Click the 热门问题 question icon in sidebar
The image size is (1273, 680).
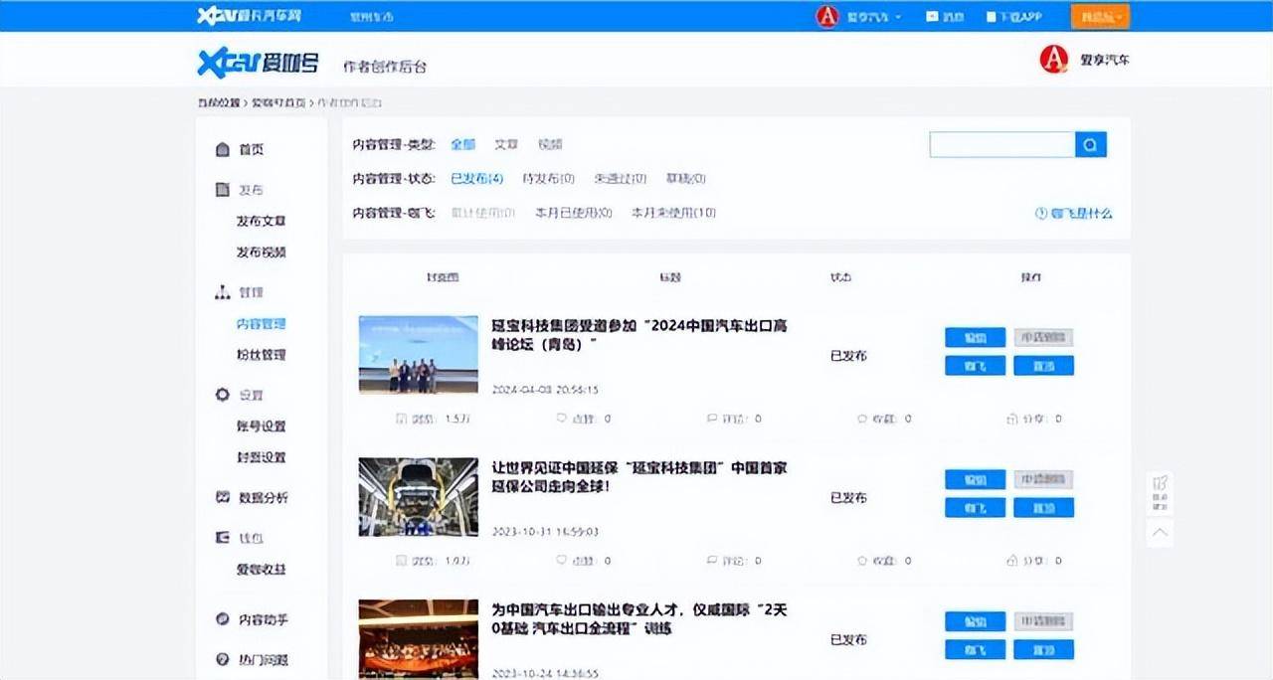point(223,659)
